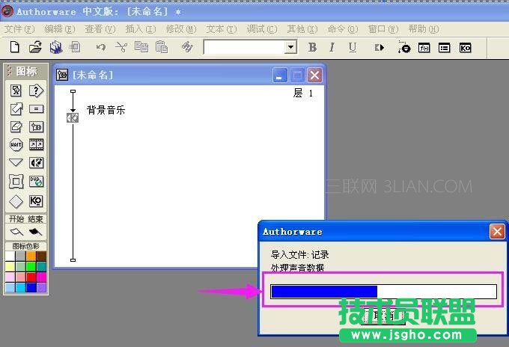Select the 背景音乐 icon label
The height and width of the screenshot is (347, 509).
pyautogui.click(x=106, y=110)
